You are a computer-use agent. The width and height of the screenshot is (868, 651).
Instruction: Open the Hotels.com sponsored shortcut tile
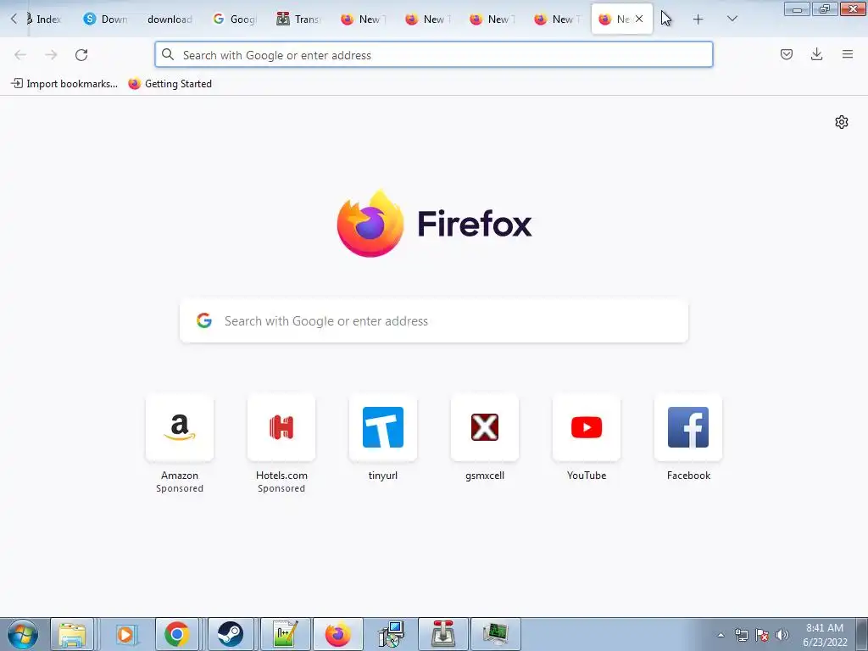click(281, 427)
